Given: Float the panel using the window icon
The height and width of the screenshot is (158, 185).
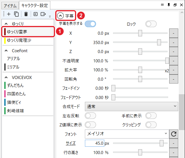Looking at the screenshot, I should click(175, 5).
